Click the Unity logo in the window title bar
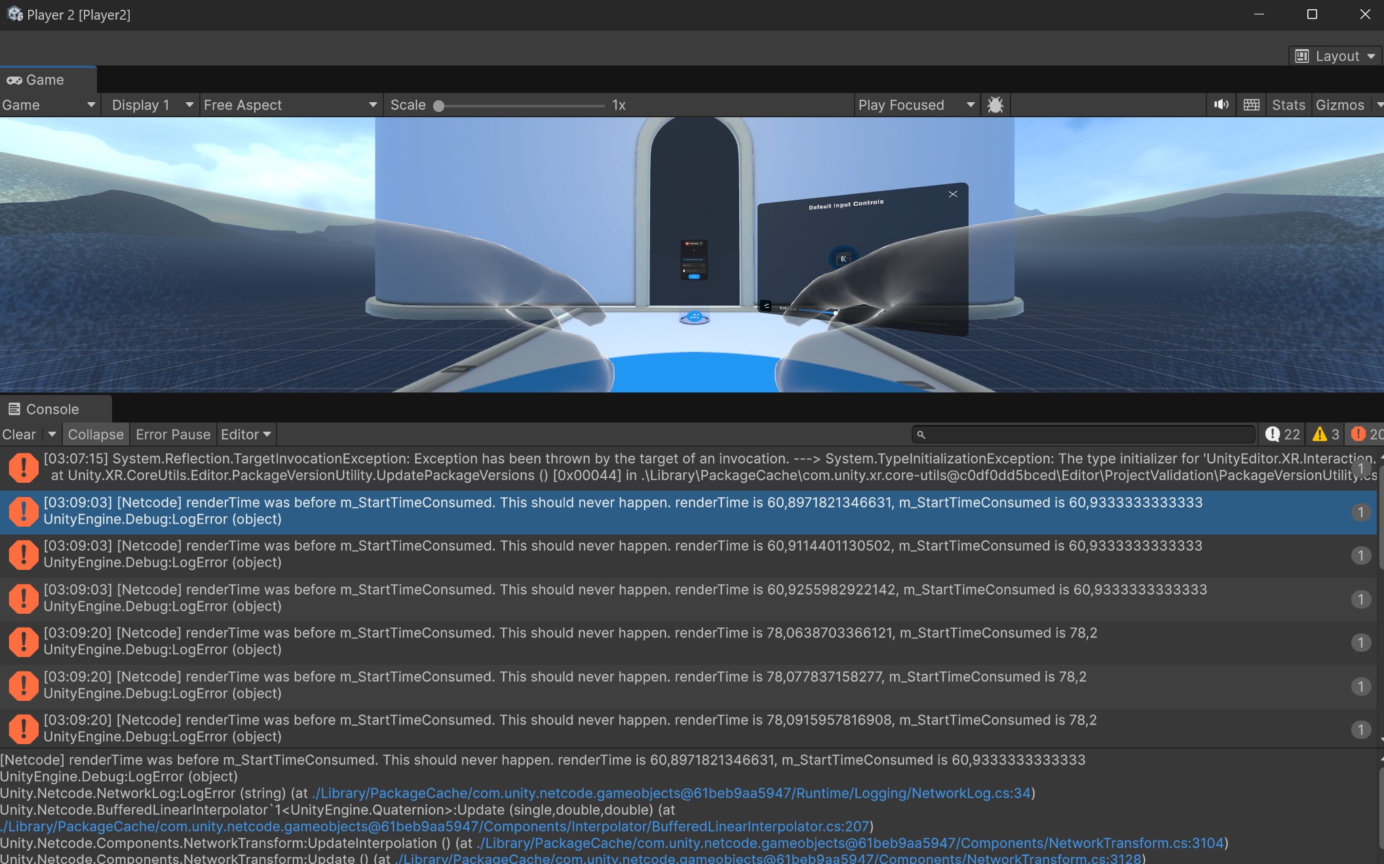Image resolution: width=1384 pixels, height=864 pixels. [14, 14]
